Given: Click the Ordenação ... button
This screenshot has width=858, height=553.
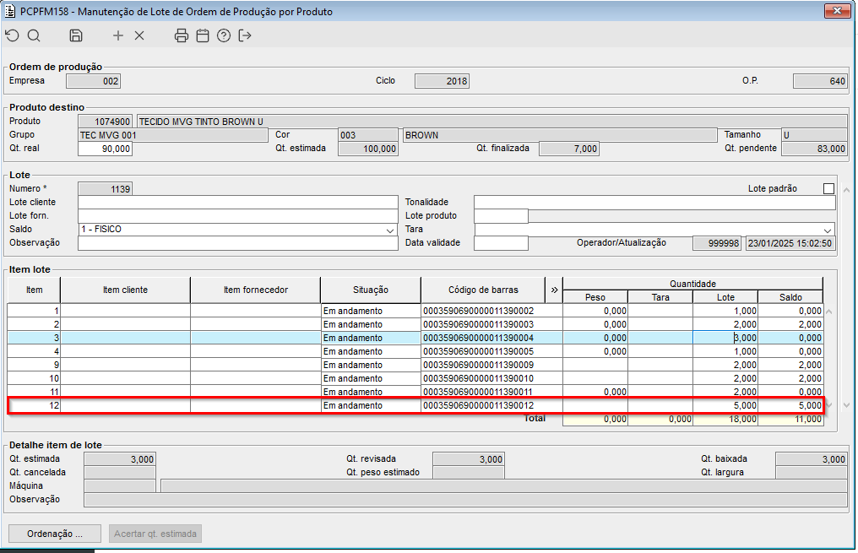Looking at the screenshot, I should [55, 534].
